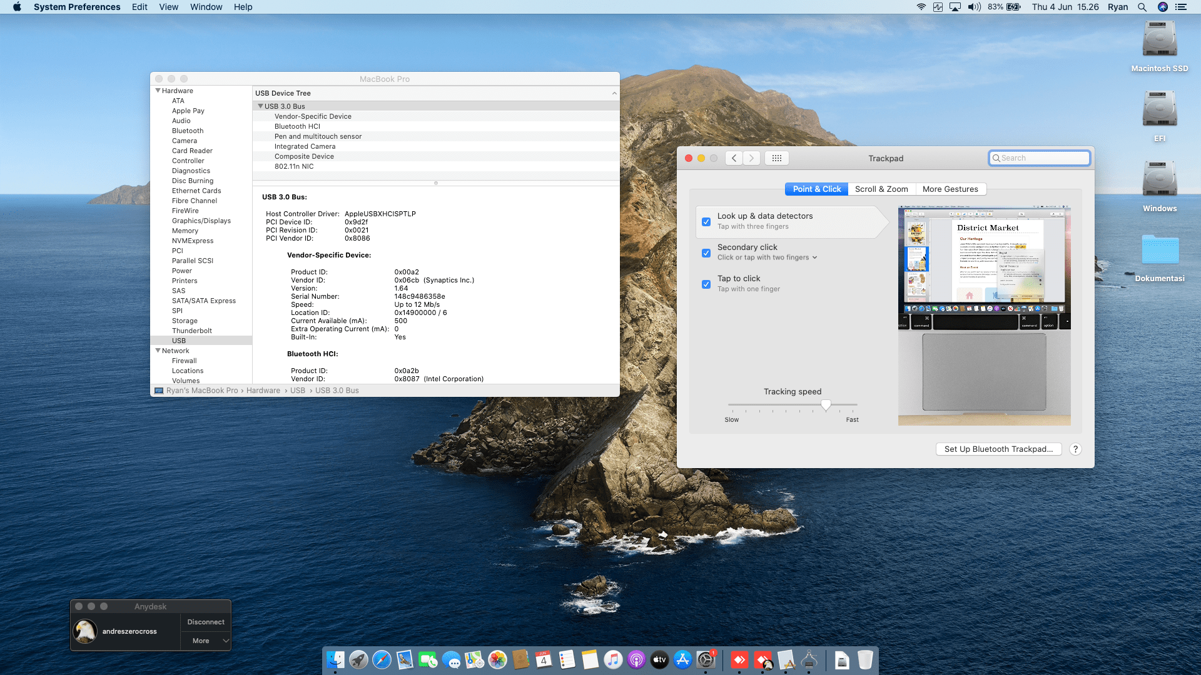Open Safari from the dock
1201x675 pixels.
pos(382,660)
